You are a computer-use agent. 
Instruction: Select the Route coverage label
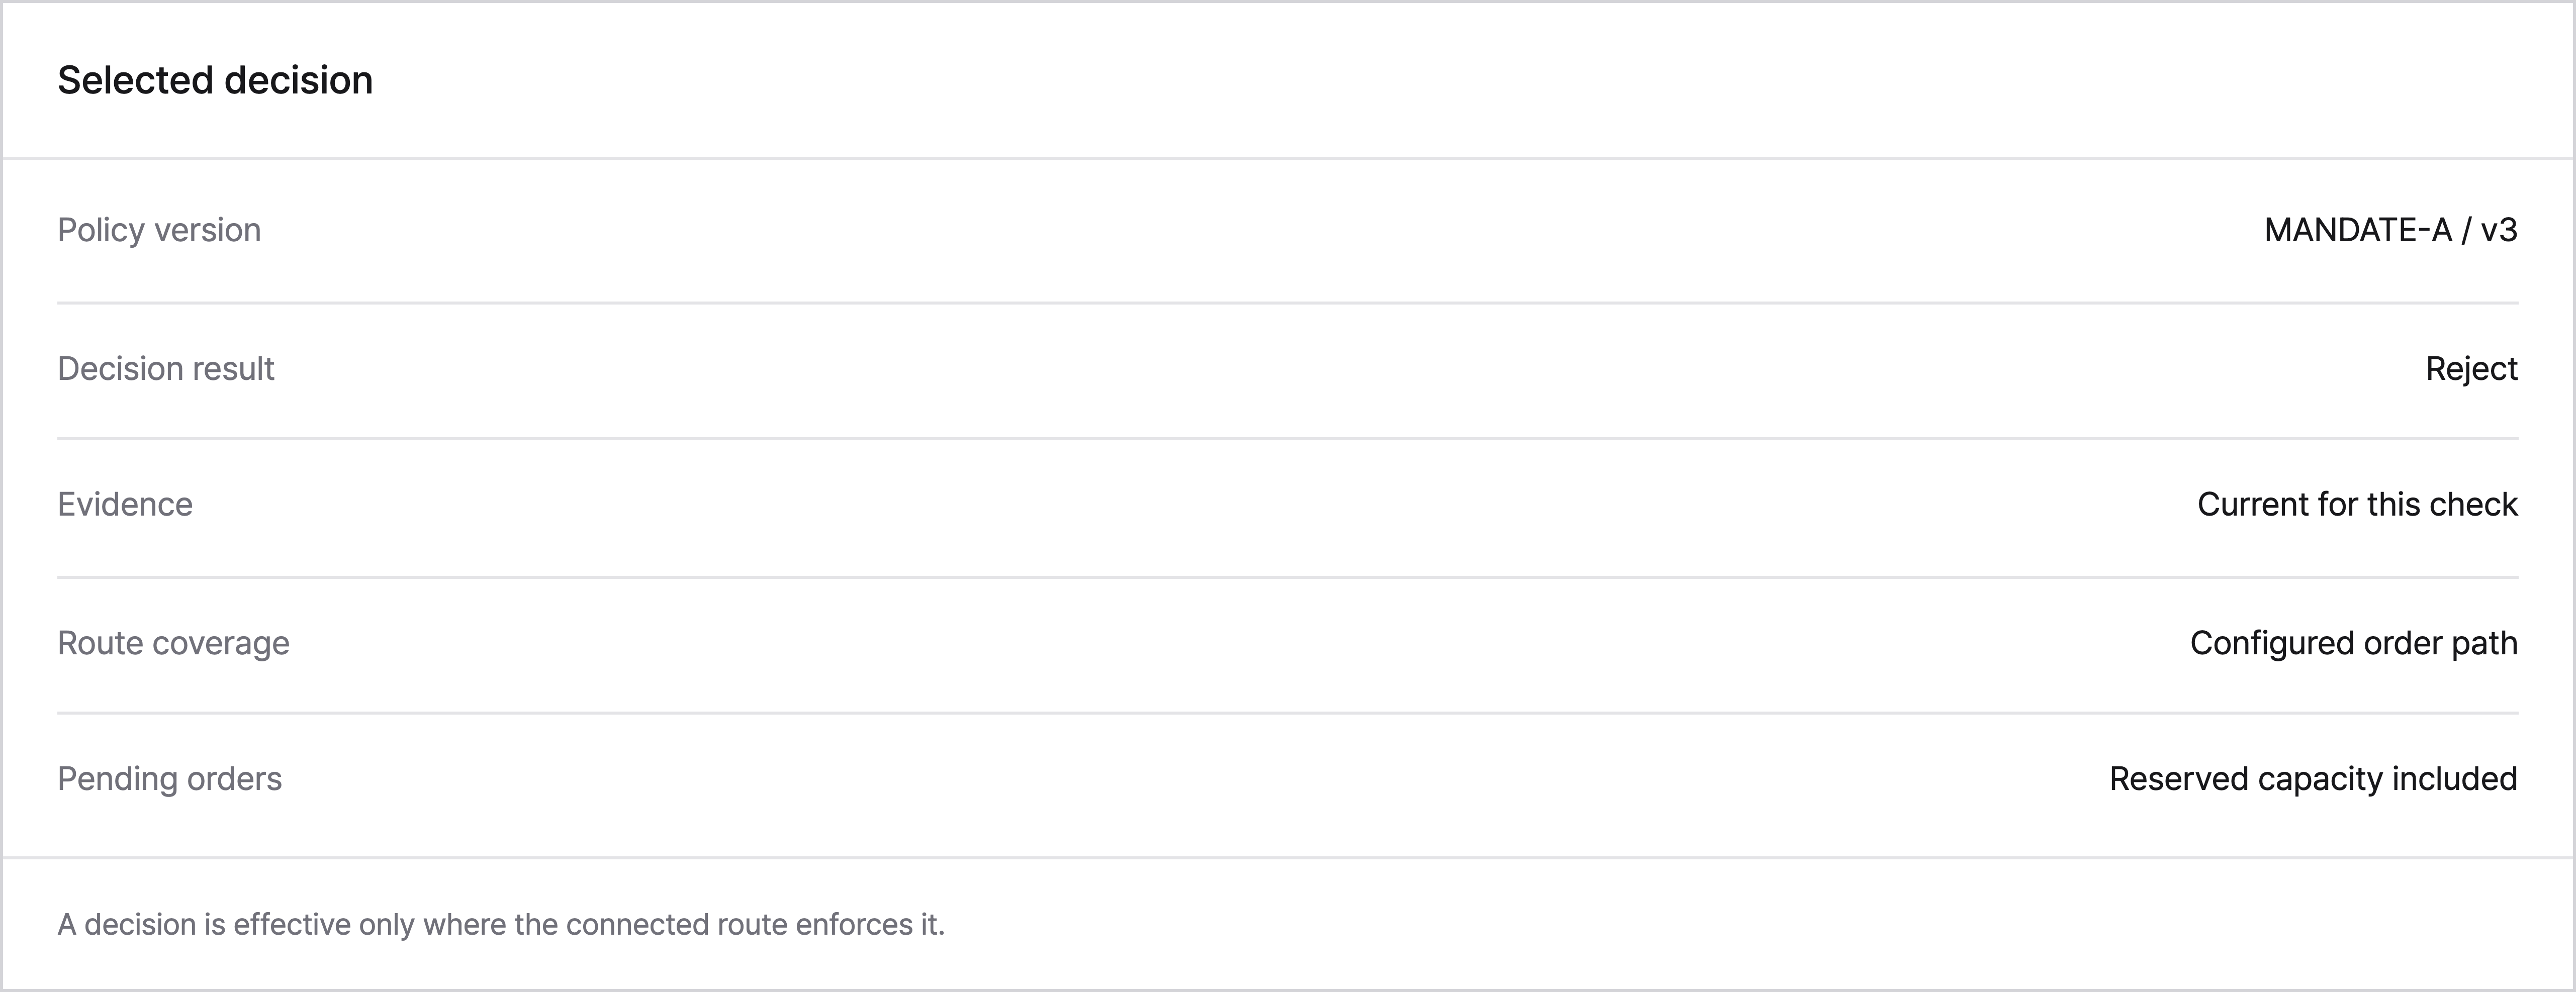tap(173, 643)
